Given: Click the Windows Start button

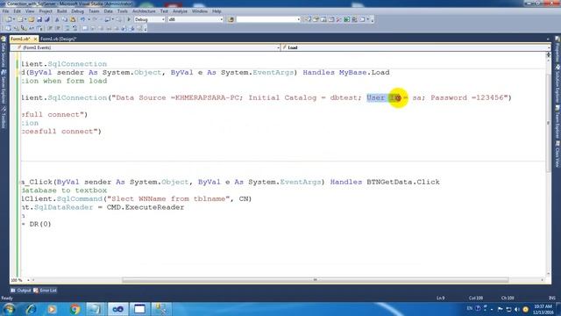Looking at the screenshot, I should (x=9, y=309).
